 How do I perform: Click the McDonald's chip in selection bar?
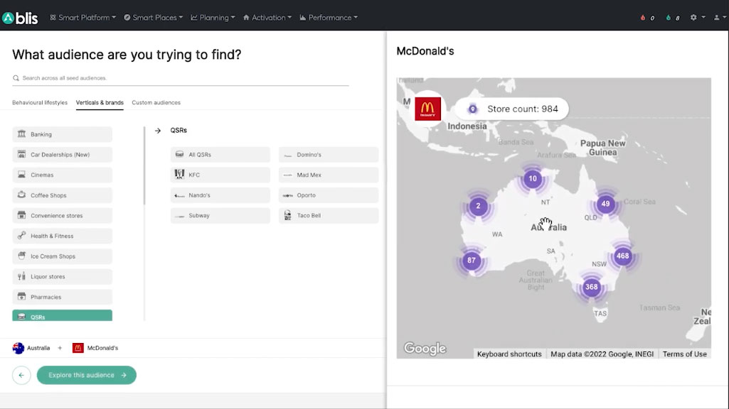[x=95, y=348]
